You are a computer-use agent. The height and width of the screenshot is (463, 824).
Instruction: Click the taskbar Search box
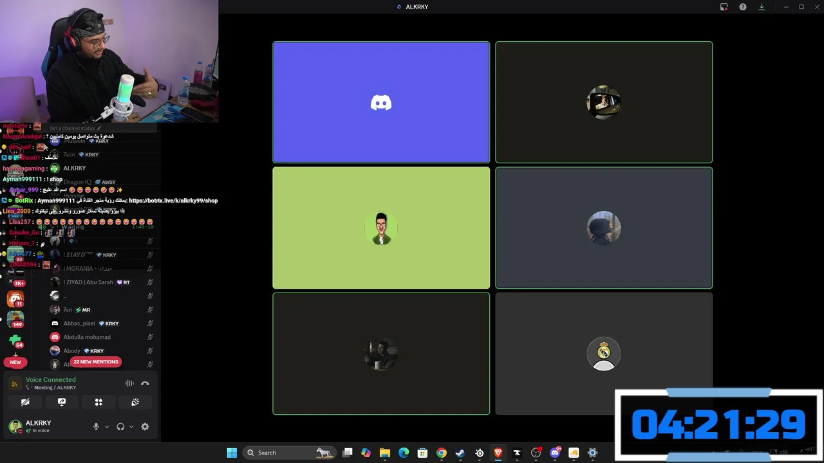[290, 453]
